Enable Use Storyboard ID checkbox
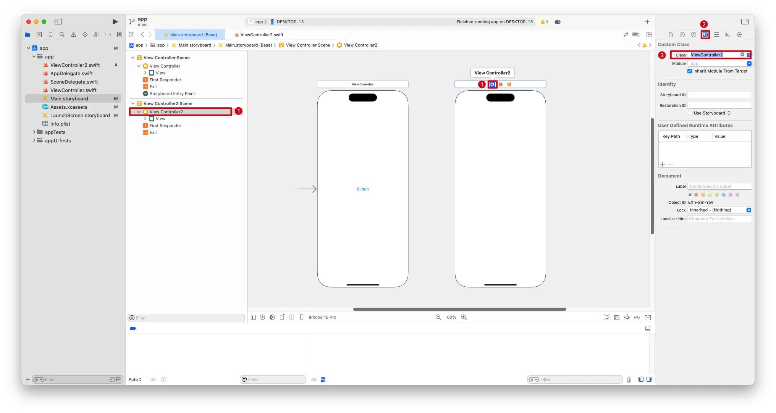The width and height of the screenshot is (776, 413). point(690,113)
